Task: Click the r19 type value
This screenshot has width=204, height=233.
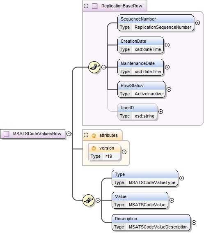Action: (x=109, y=156)
